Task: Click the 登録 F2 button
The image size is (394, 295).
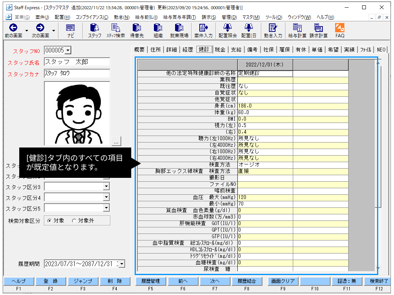Action: [51, 281]
